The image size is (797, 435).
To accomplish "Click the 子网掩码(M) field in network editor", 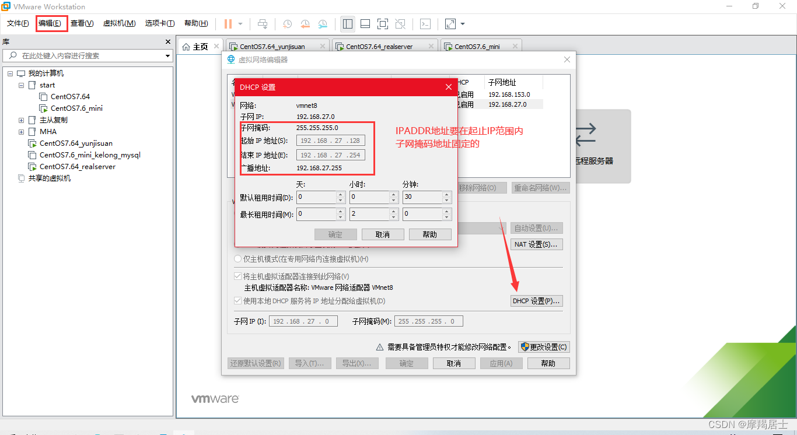I will click(x=429, y=321).
